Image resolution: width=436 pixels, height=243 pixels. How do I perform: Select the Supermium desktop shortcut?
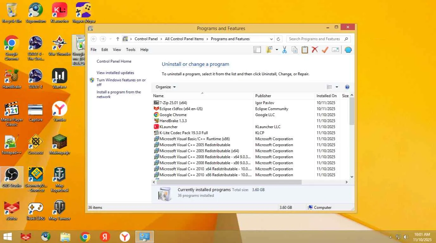tap(35, 13)
